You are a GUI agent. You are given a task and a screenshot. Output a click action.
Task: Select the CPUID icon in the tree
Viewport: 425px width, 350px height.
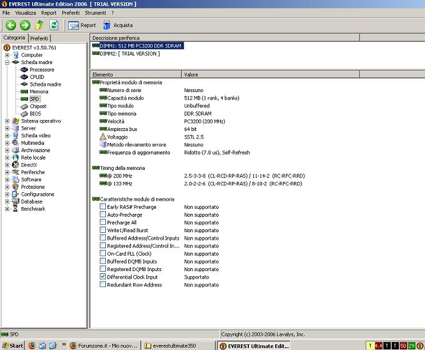tap(24, 77)
